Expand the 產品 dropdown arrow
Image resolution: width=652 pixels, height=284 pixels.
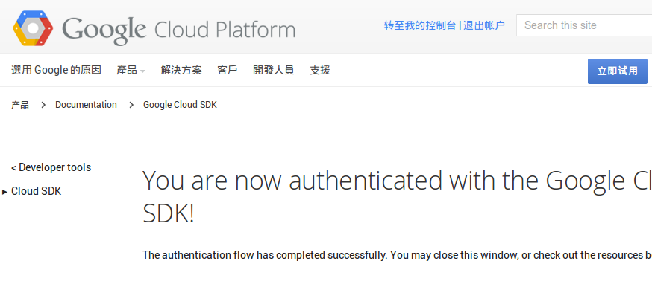coord(142,71)
